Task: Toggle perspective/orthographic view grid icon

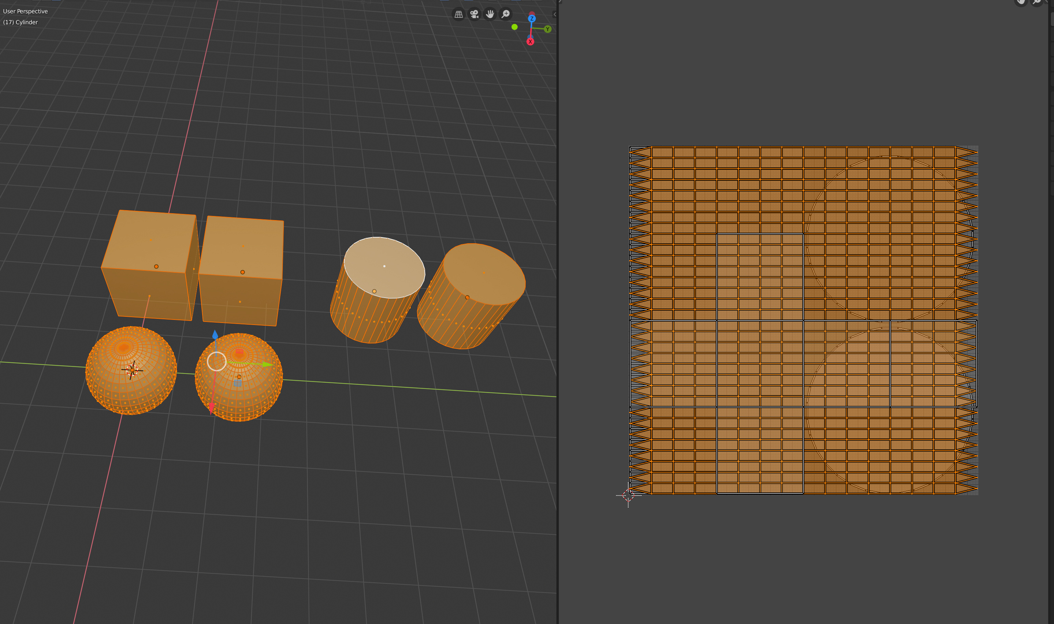Action: 459,14
